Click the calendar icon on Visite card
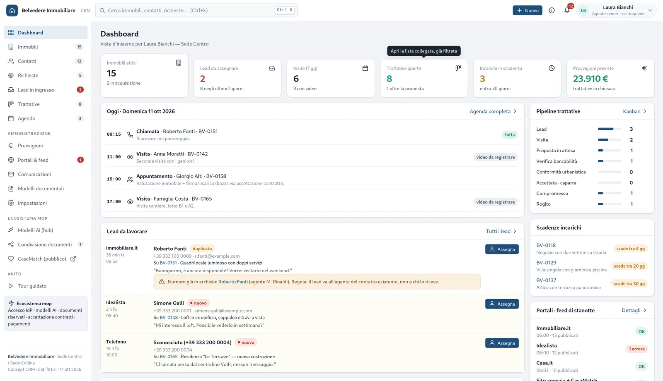663x381 pixels. (365, 68)
